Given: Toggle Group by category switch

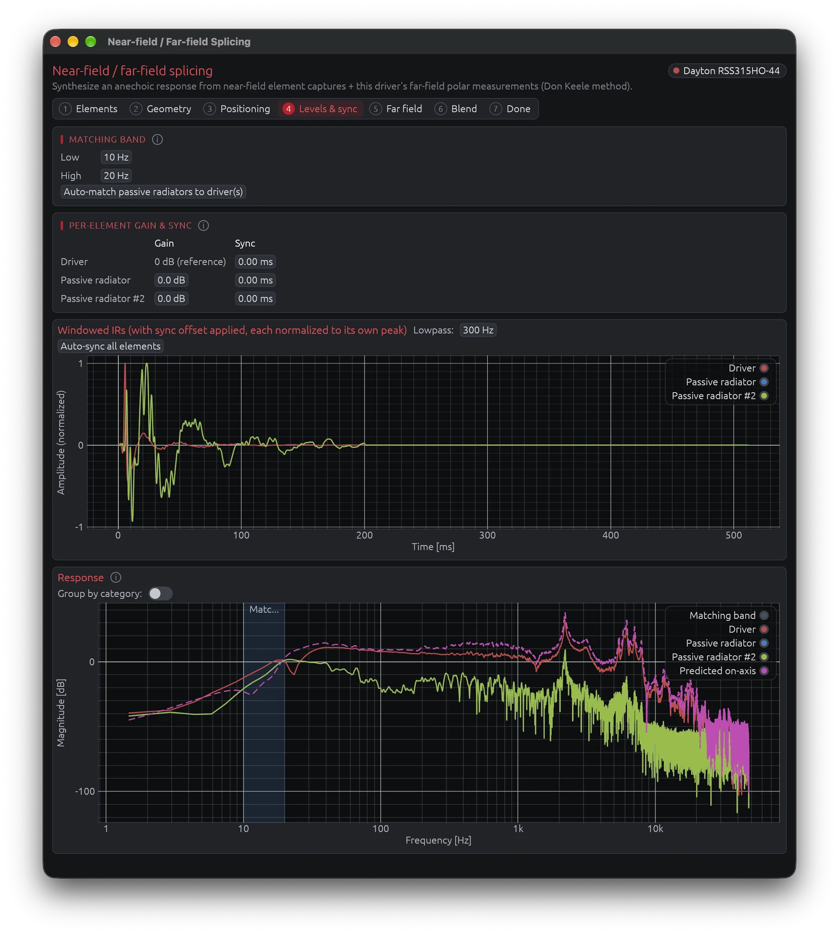Looking at the screenshot, I should (160, 594).
